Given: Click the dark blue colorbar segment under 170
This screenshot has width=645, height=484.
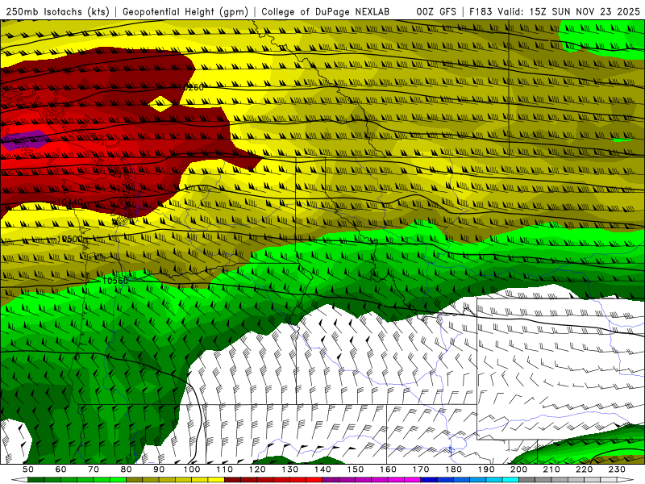Looking at the screenshot, I should pyautogui.click(x=429, y=480).
